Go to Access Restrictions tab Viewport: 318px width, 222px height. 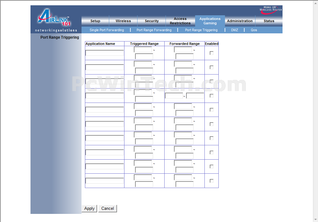click(x=180, y=21)
